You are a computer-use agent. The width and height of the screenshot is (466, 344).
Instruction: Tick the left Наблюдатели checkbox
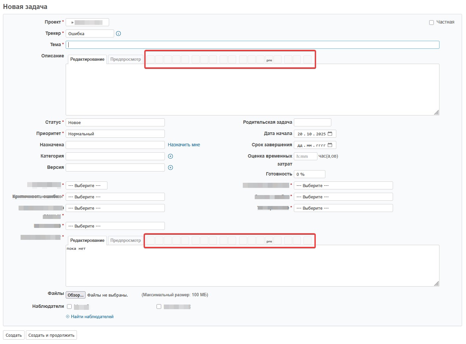[x=69, y=307]
